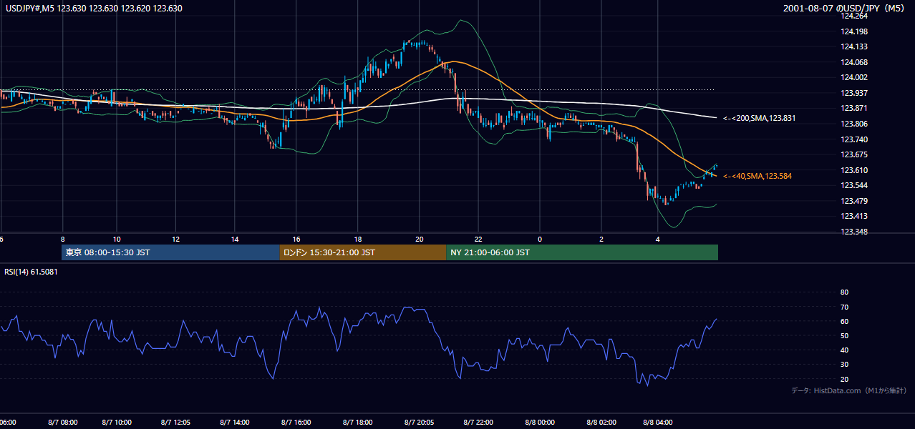Screen dimensions: 915x429
Task: Click the hour 20 tick under the chart
Action: point(419,240)
